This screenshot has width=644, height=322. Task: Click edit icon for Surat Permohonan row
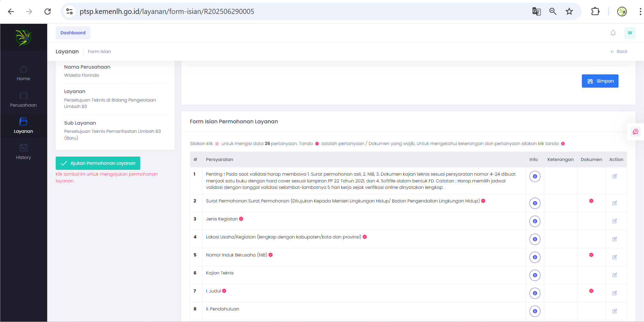tap(614, 203)
